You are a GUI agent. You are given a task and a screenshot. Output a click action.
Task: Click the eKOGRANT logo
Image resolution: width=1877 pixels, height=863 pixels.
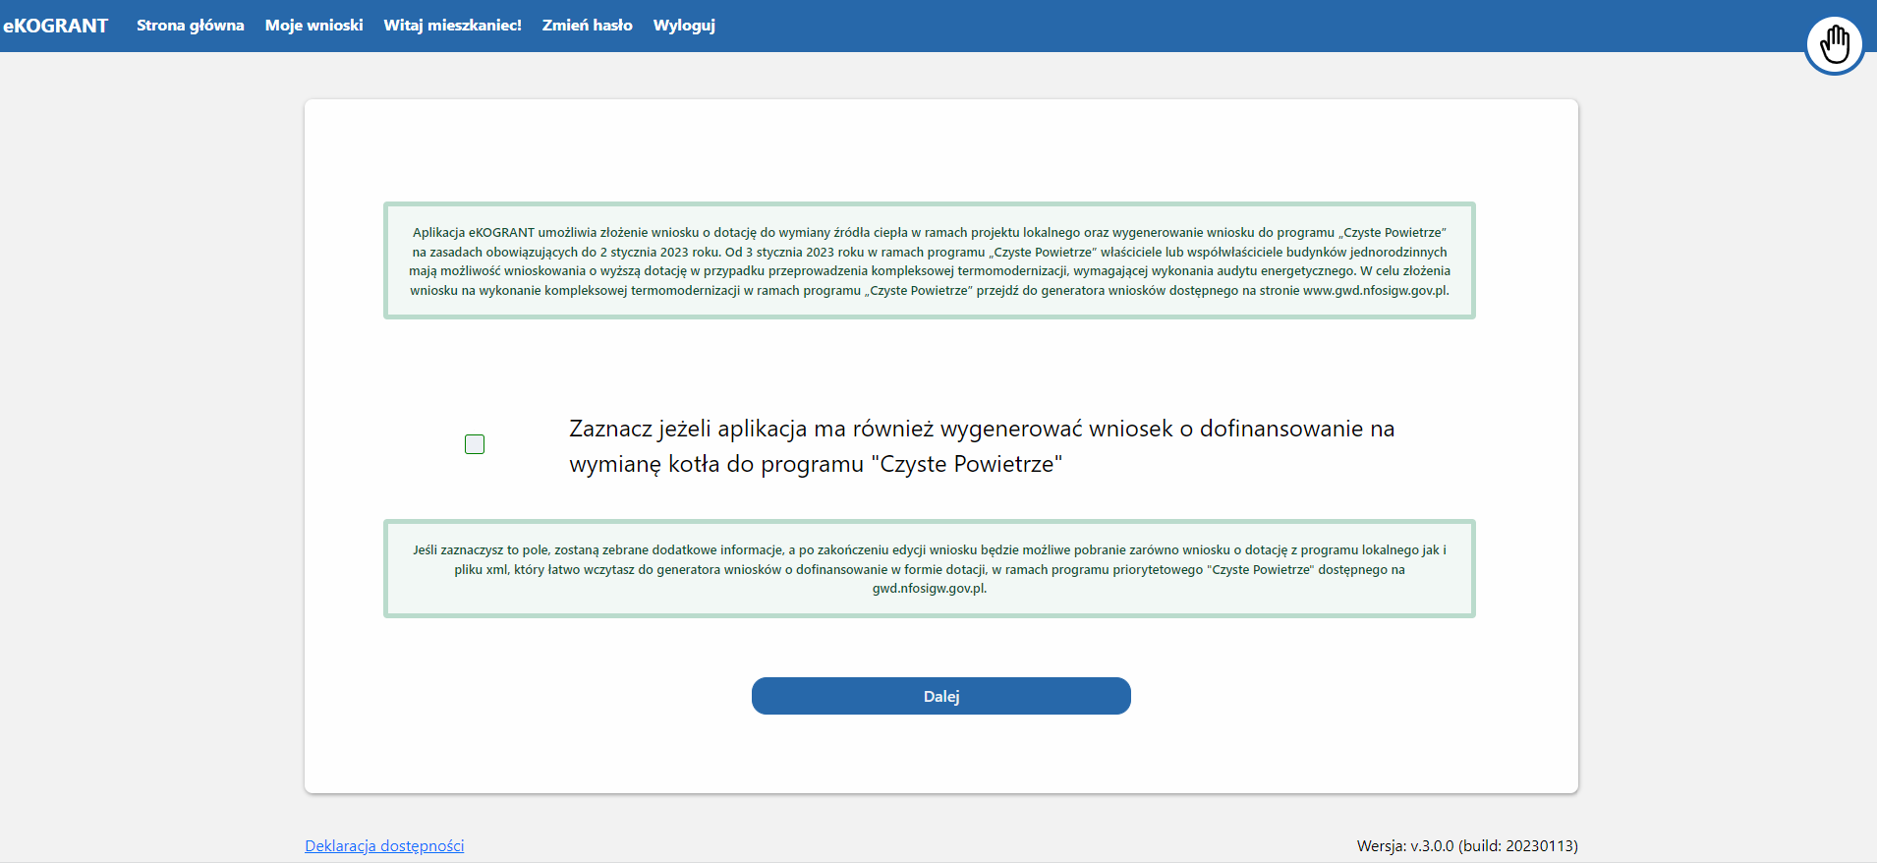pos(55,26)
